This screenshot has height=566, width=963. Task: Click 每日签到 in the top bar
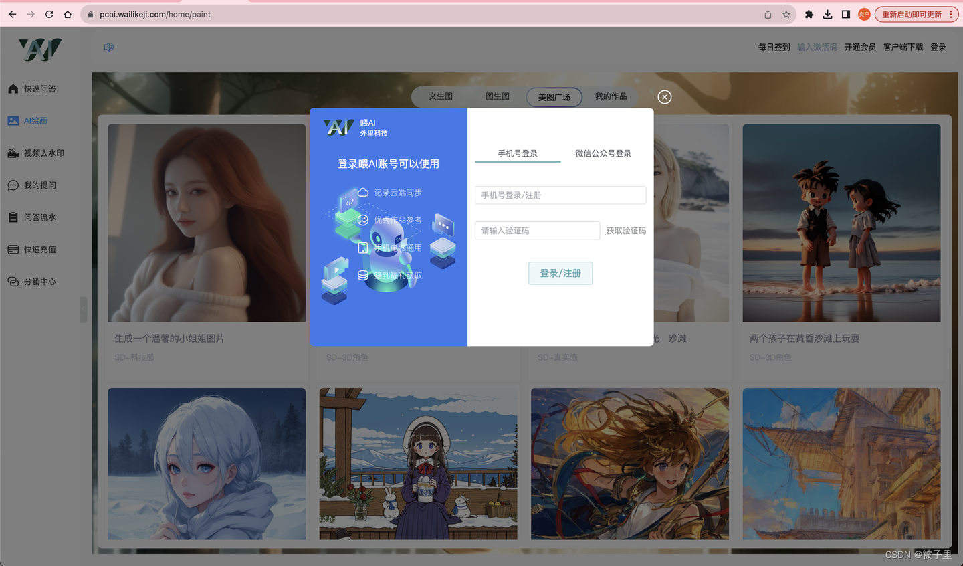tap(774, 47)
